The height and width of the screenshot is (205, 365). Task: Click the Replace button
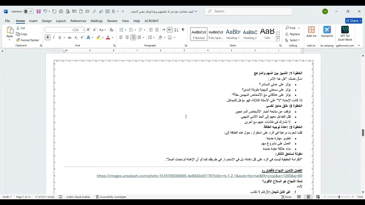tap(293, 34)
